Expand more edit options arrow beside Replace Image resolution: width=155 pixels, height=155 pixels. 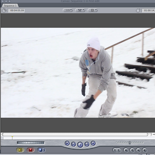pyautogui.click(x=44, y=150)
